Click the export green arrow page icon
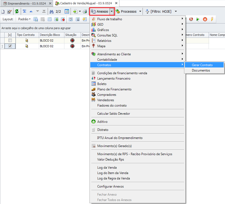This screenshot has height=204, width=225. coord(75,11)
